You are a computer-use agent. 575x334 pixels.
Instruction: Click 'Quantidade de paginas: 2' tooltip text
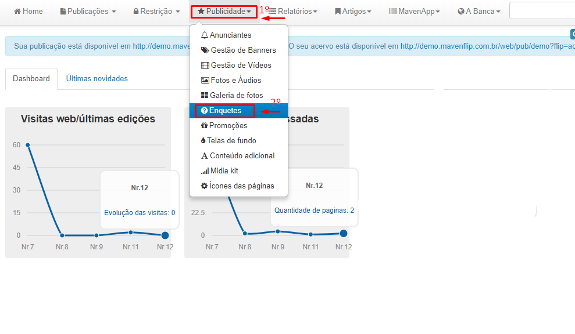pos(315,210)
